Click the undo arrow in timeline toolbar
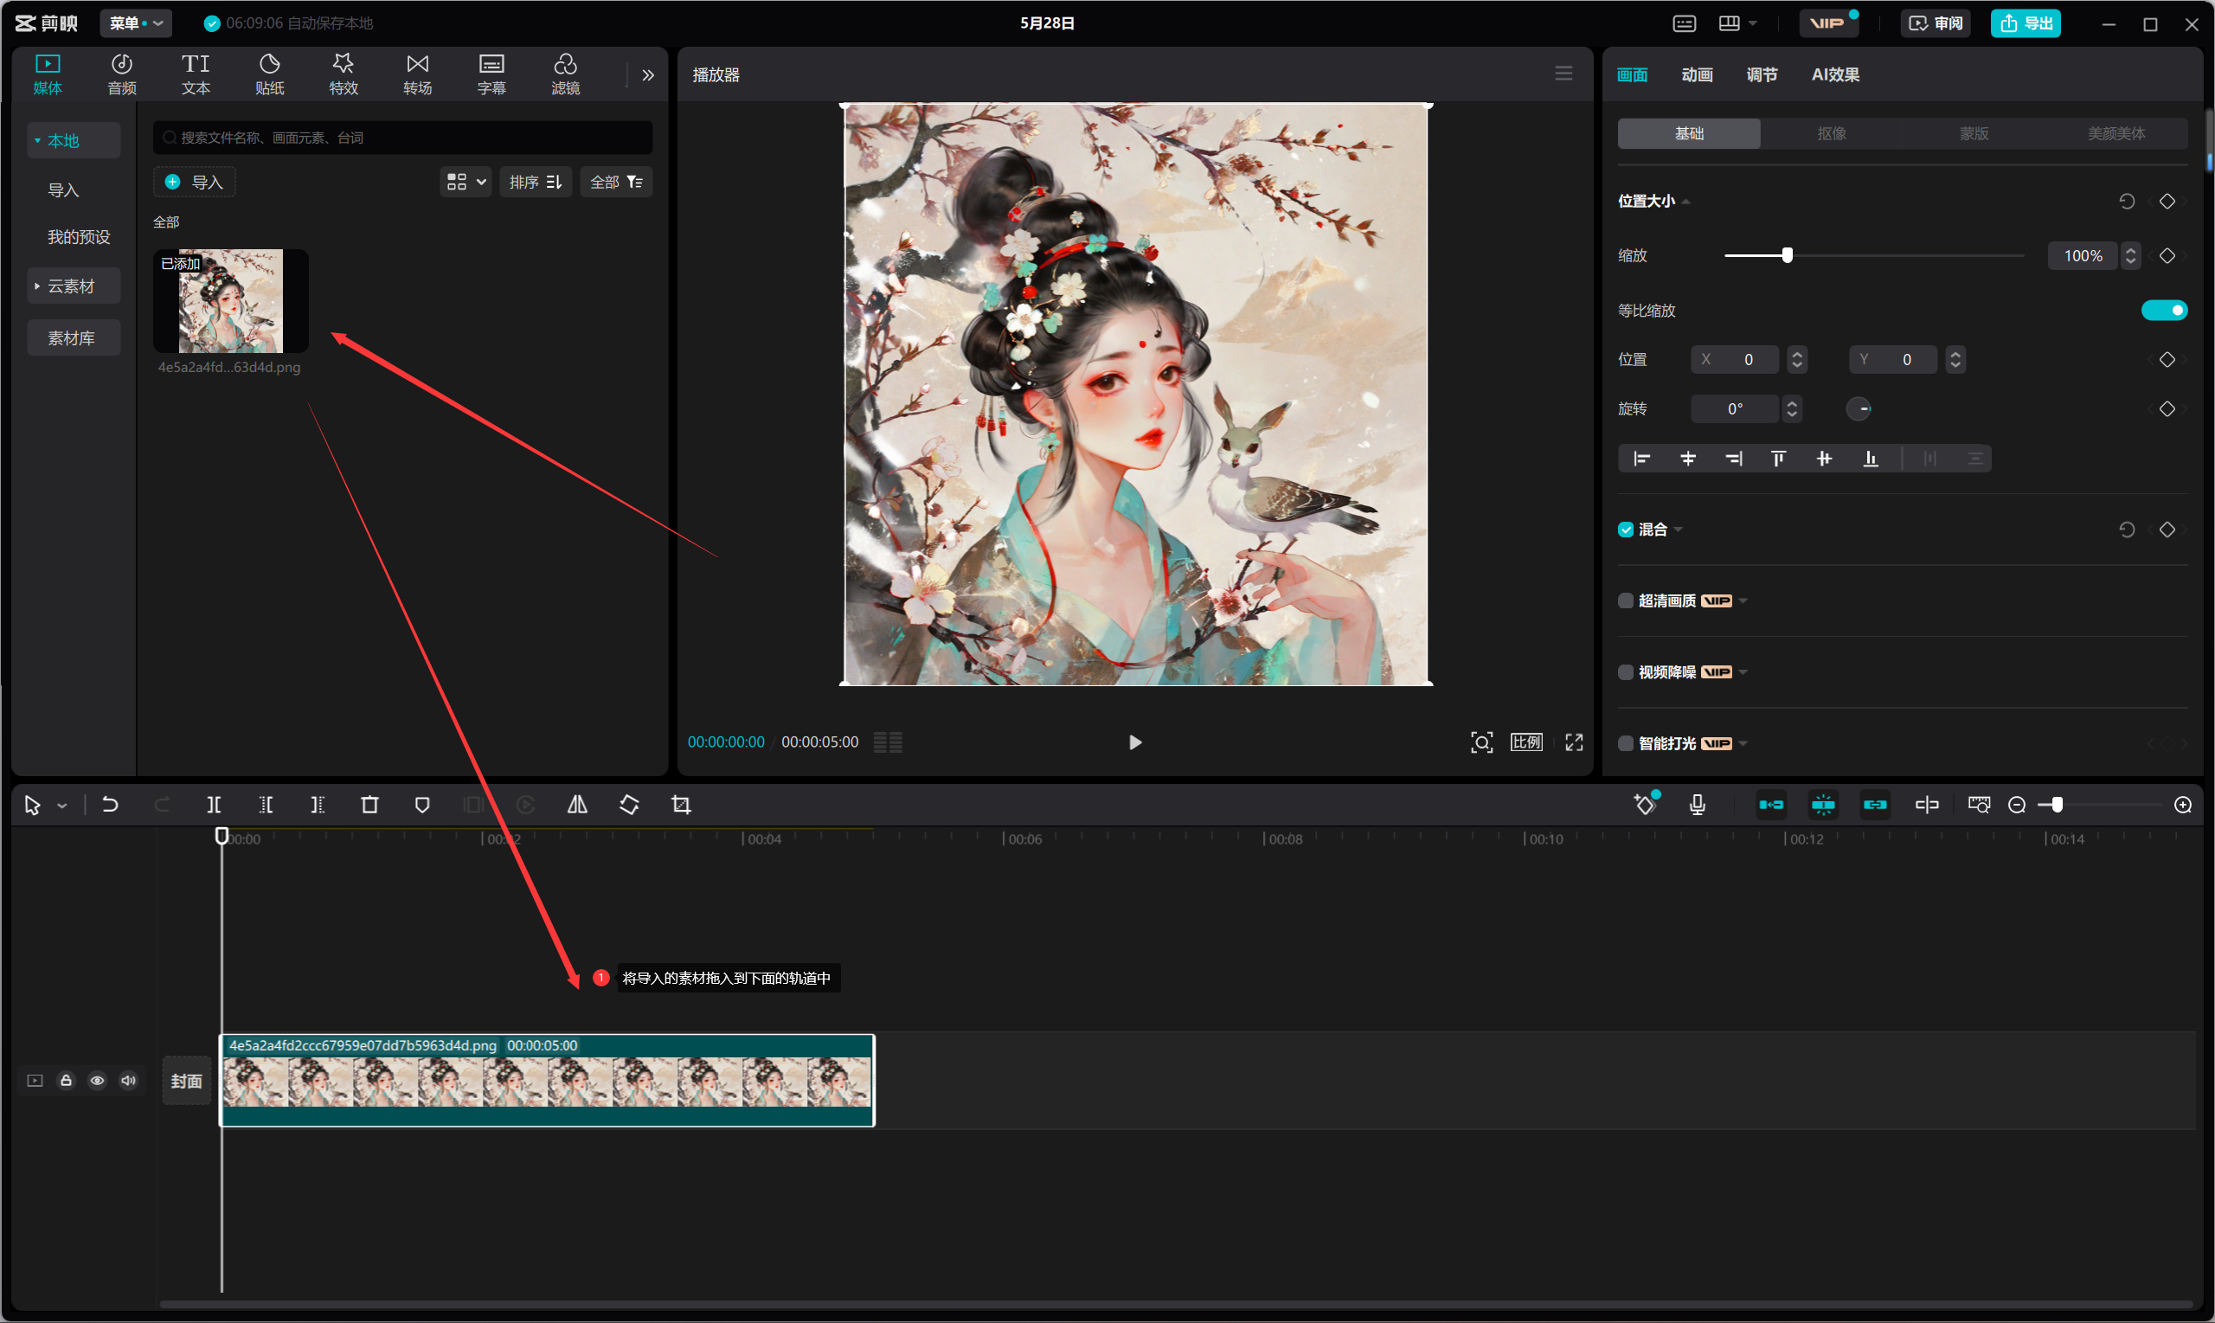The image size is (2215, 1323). tap(110, 804)
